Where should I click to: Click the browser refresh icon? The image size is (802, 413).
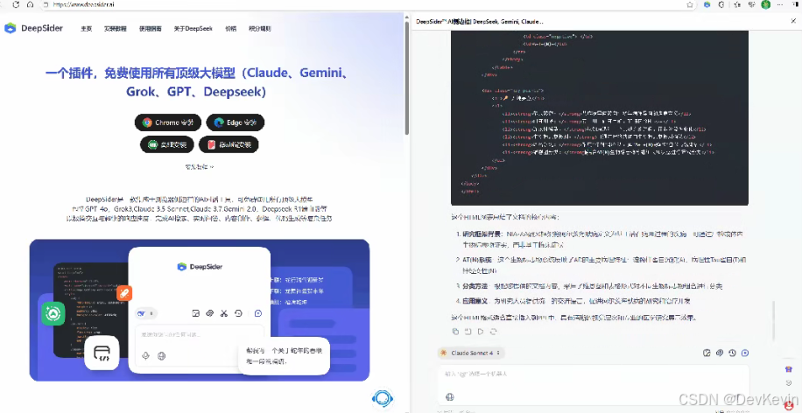tap(16, 4)
